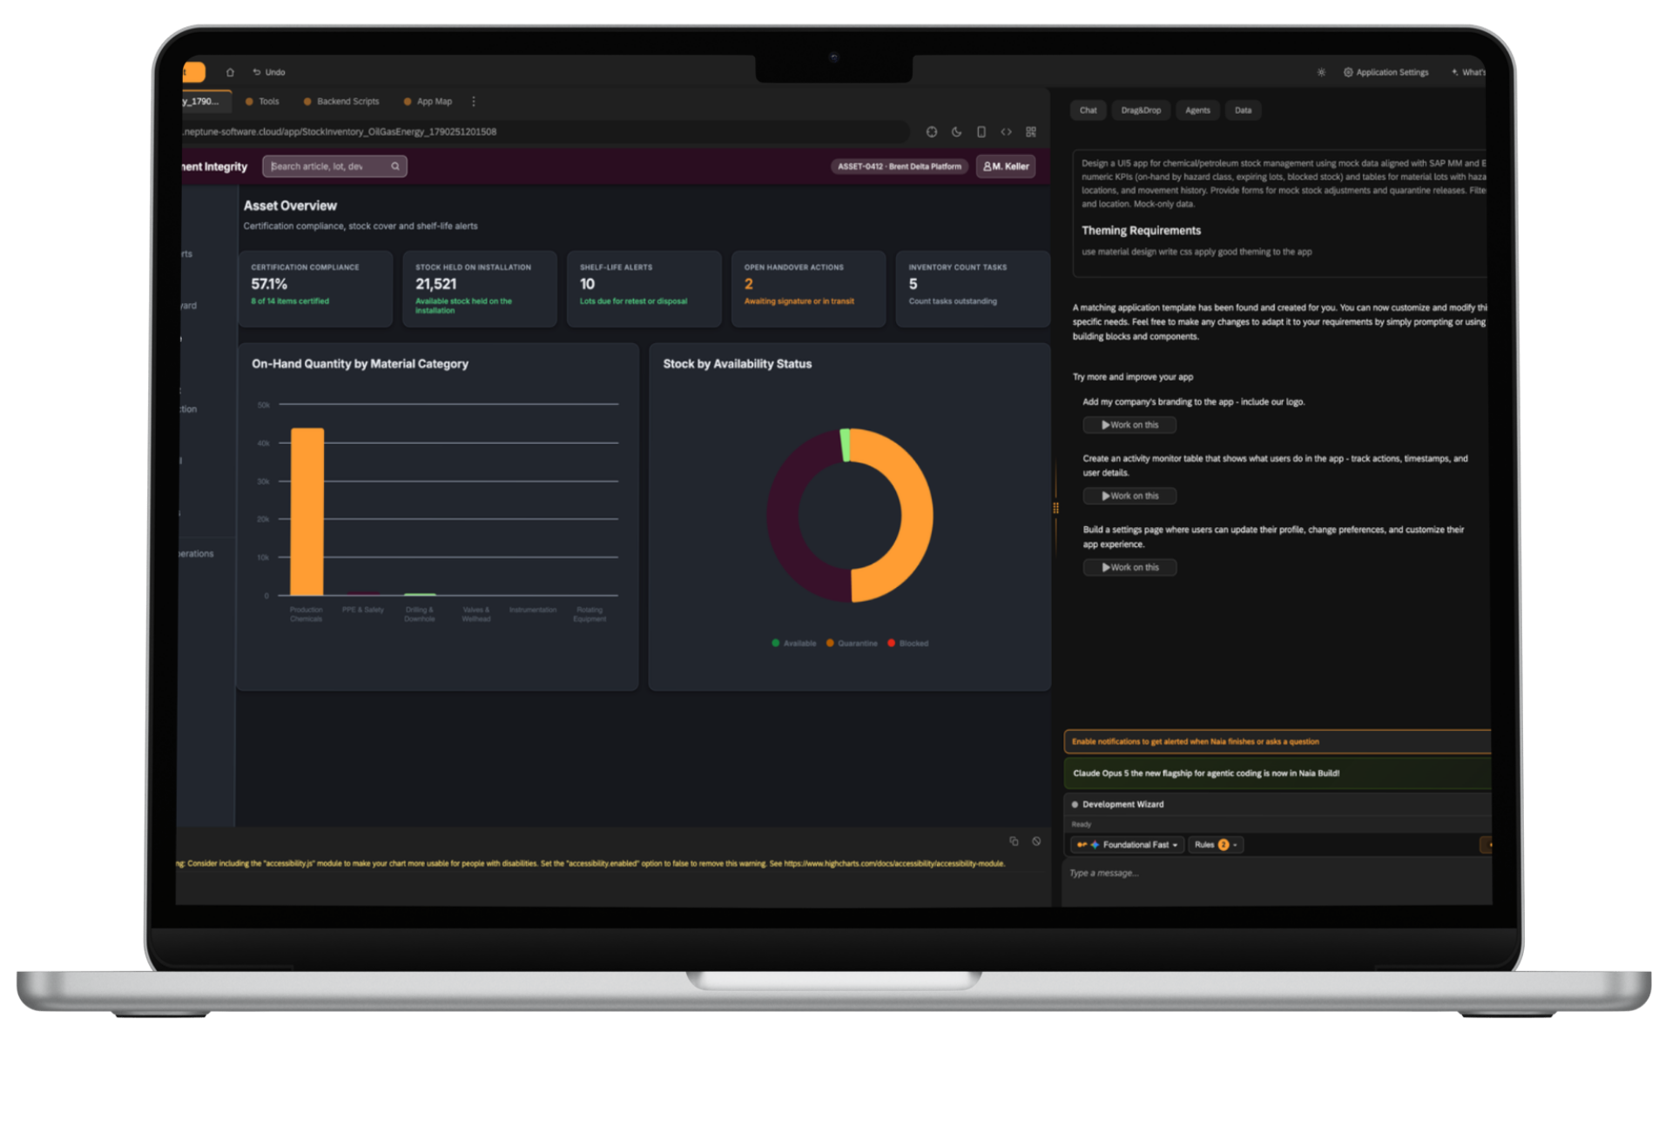Toggle the Available legend item
Viewport: 1672px width, 1147px height.
click(x=794, y=644)
